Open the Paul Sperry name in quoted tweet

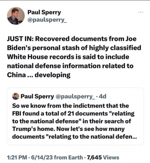point(37,96)
